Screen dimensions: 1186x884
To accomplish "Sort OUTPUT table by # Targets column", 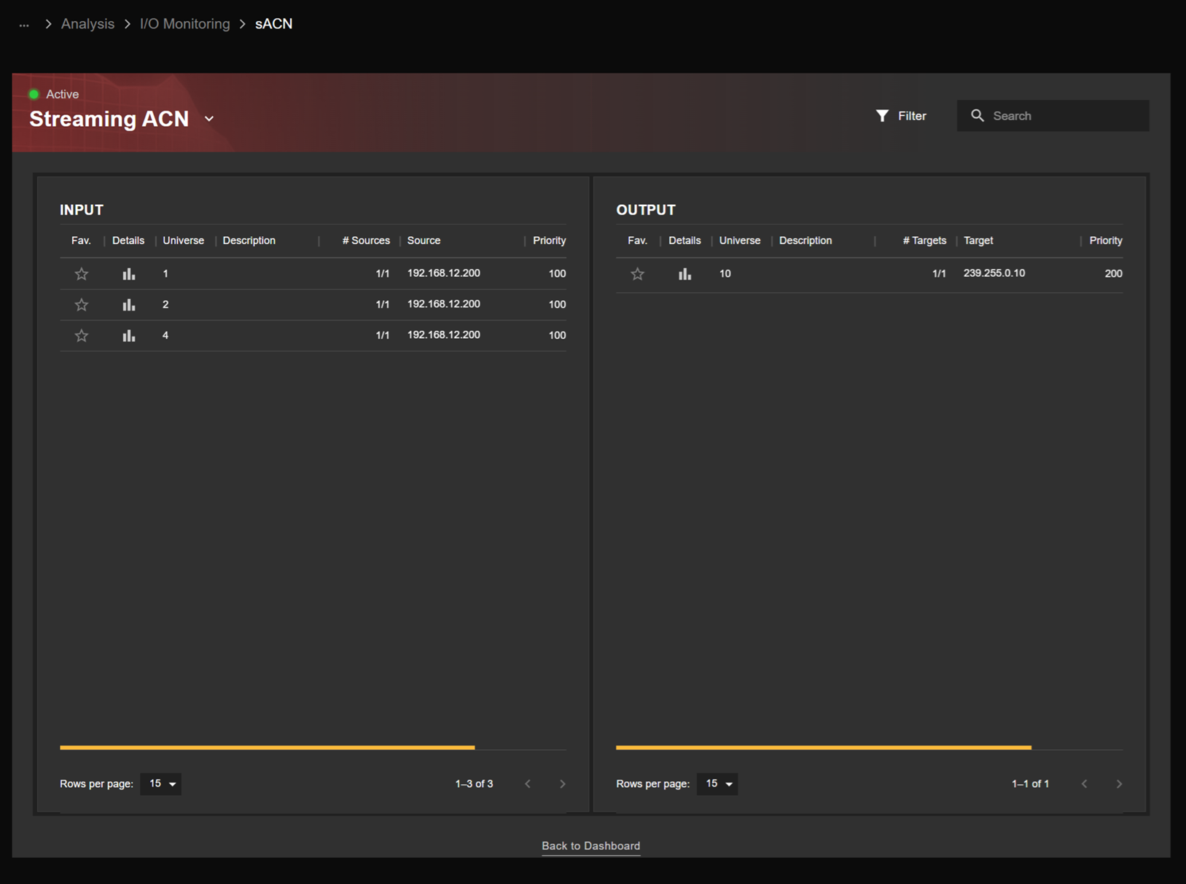I will pos(924,240).
